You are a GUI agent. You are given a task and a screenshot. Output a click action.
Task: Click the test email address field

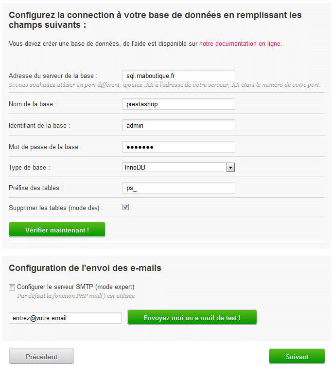click(65, 318)
